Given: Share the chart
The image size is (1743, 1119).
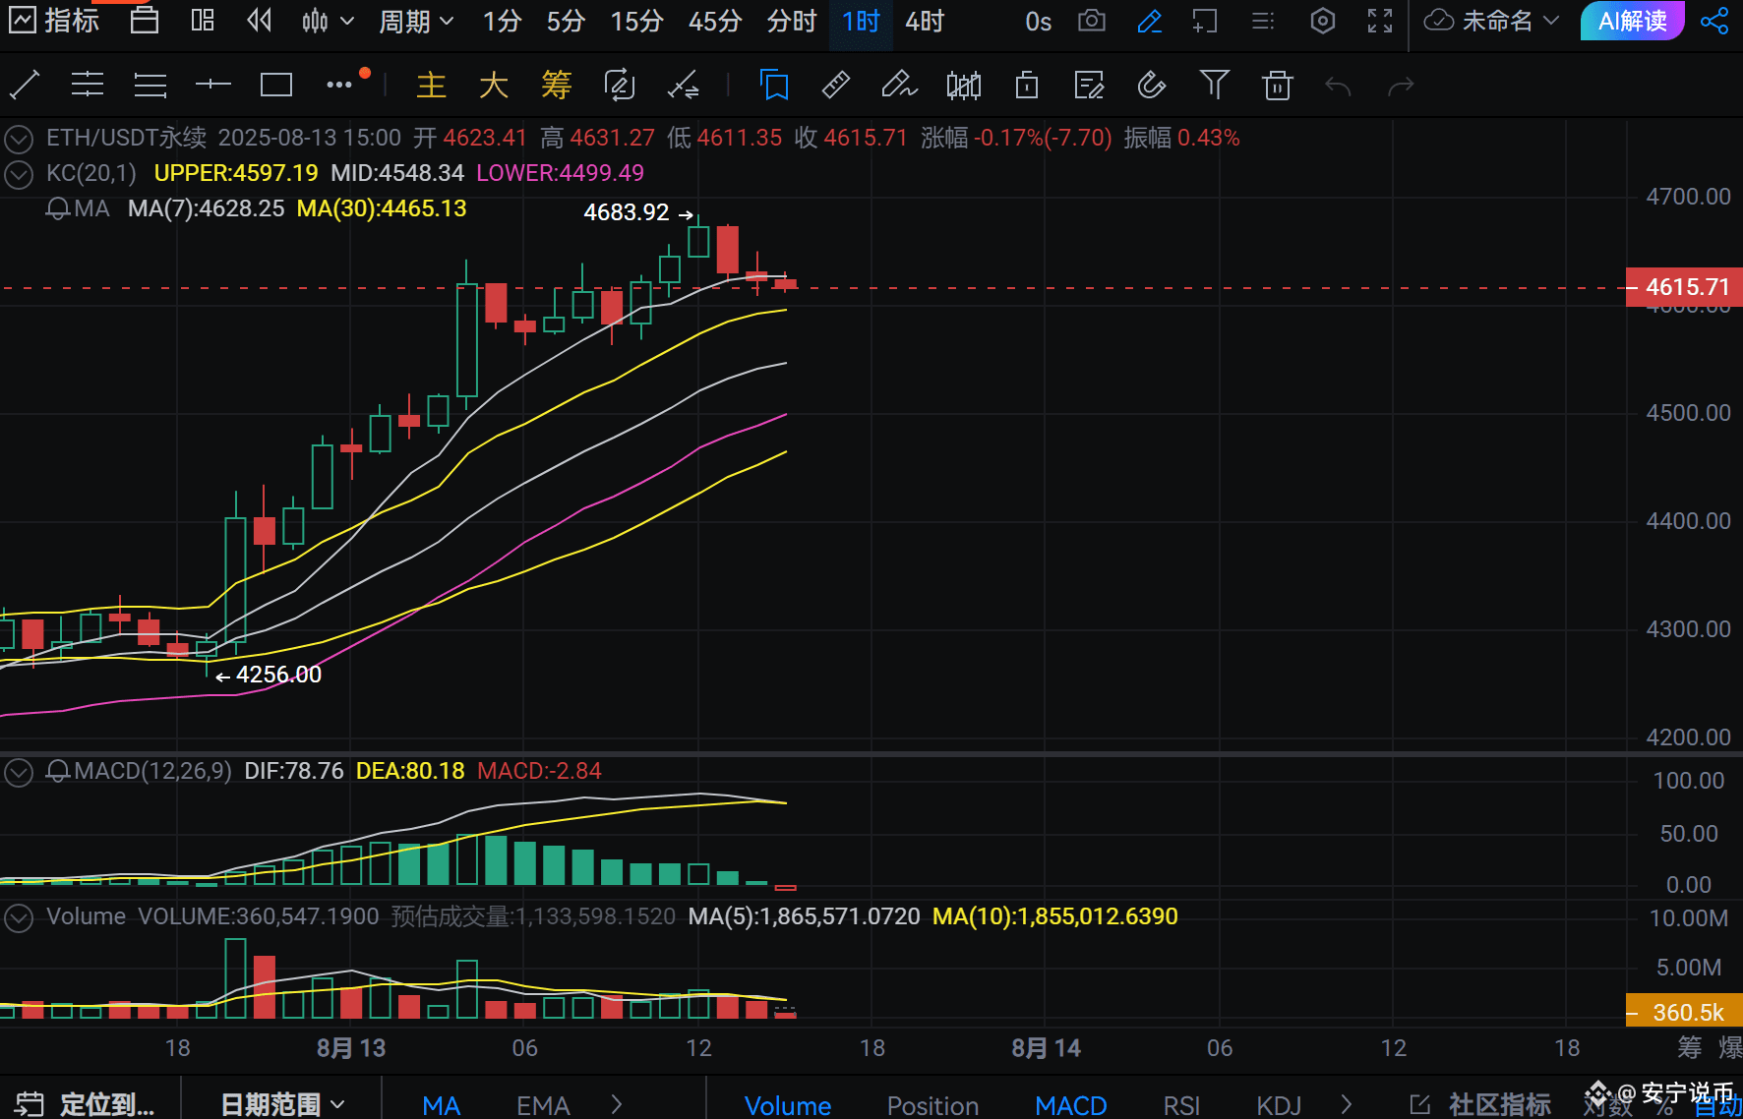Looking at the screenshot, I should click(1714, 21).
